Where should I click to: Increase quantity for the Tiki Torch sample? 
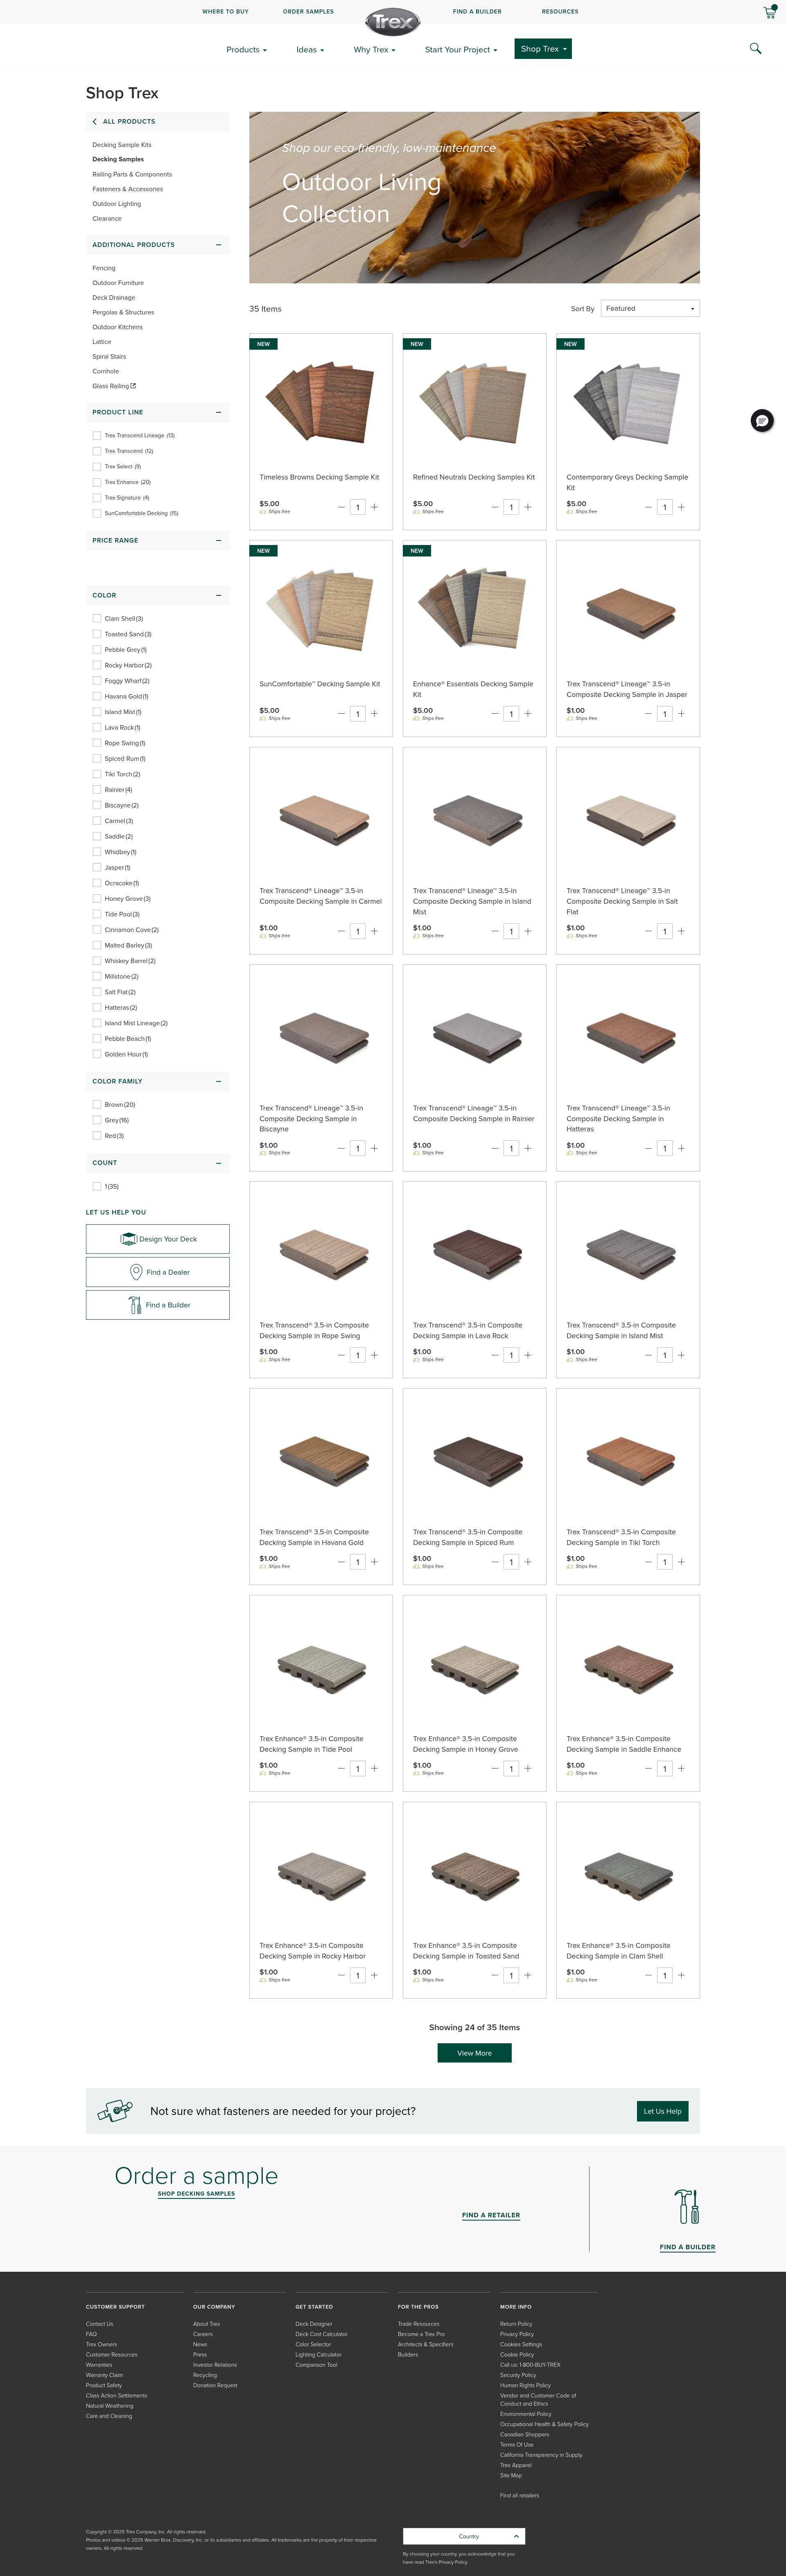[x=681, y=1562]
